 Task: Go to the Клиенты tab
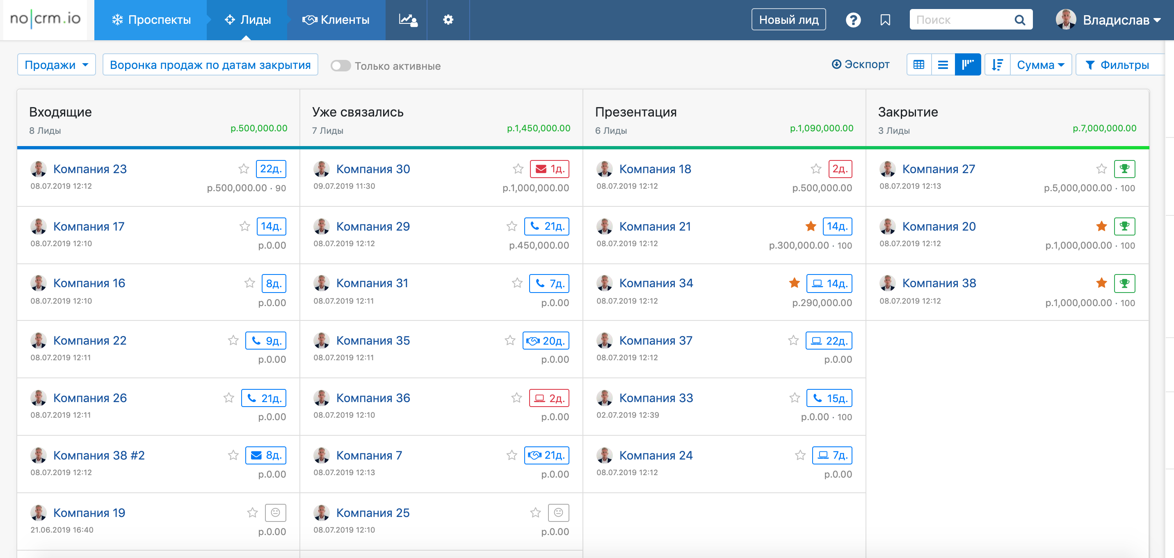pyautogui.click(x=336, y=20)
